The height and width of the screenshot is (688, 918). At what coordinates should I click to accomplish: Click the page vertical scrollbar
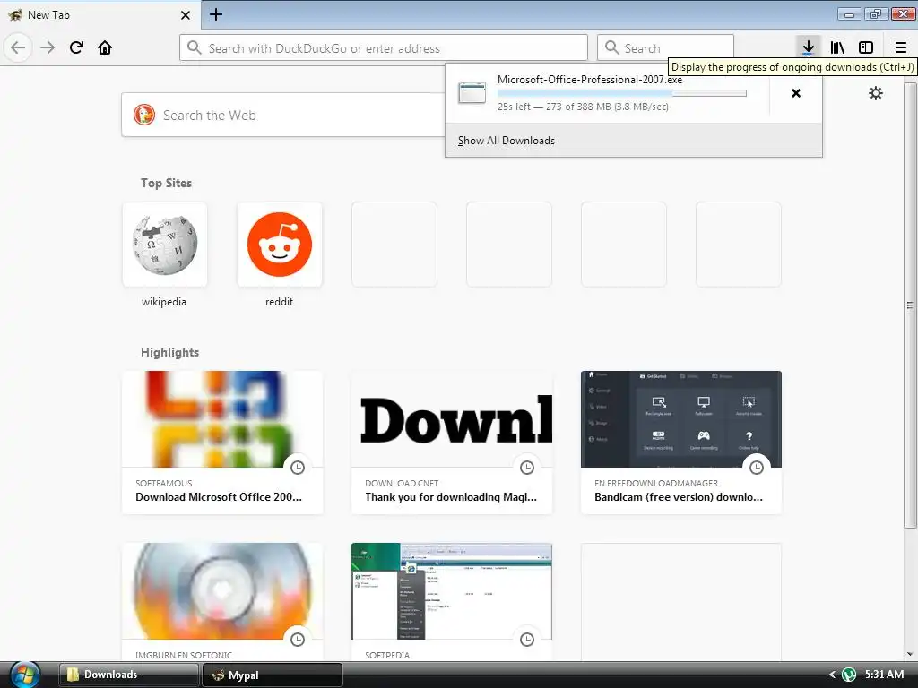[910, 305]
